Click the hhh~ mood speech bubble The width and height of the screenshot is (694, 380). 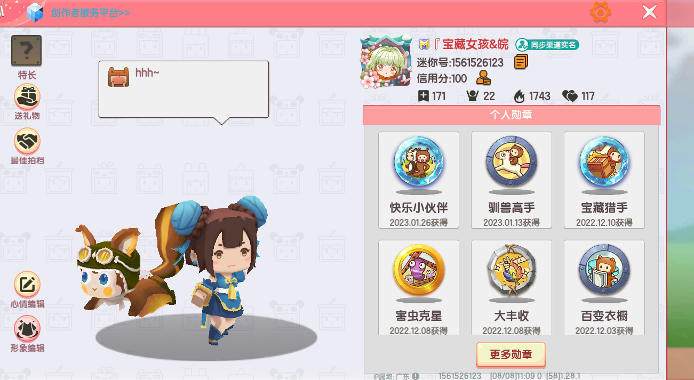pos(184,90)
